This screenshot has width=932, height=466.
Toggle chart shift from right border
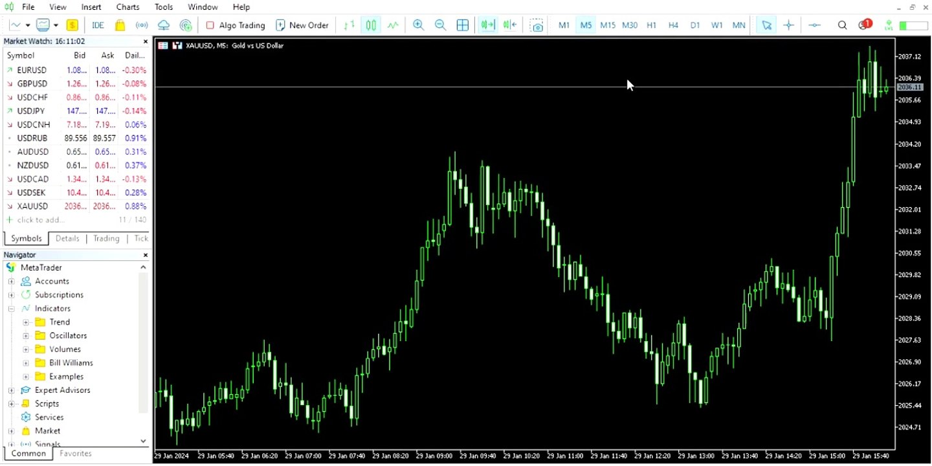510,25
